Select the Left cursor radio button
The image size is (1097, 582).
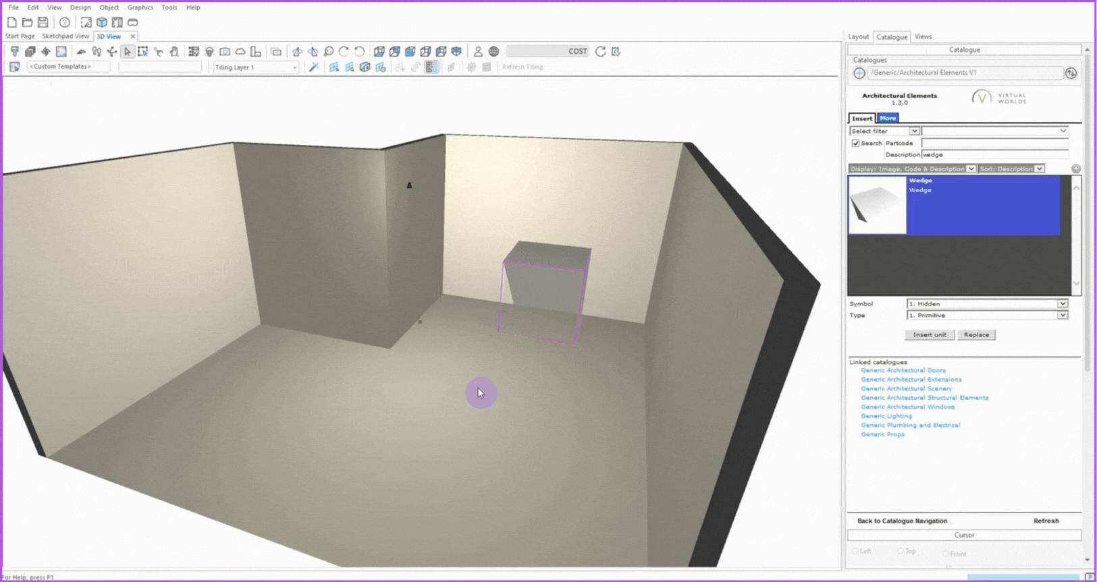[x=855, y=551]
